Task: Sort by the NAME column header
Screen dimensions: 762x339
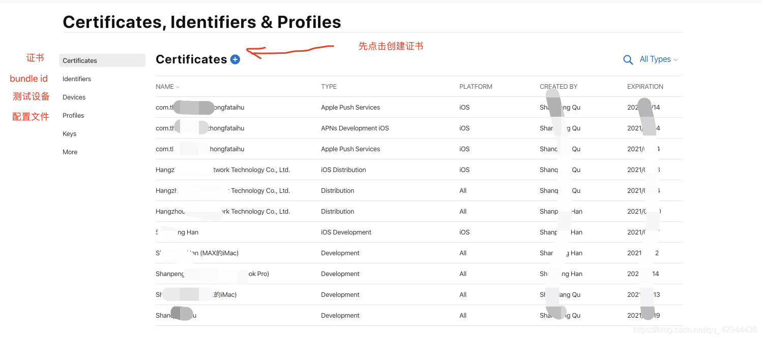Action: (x=168, y=87)
